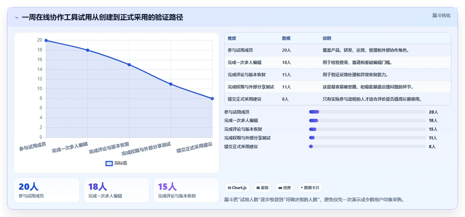Click the 数据卡片 tag chip
465x217 pixels.
point(310,188)
